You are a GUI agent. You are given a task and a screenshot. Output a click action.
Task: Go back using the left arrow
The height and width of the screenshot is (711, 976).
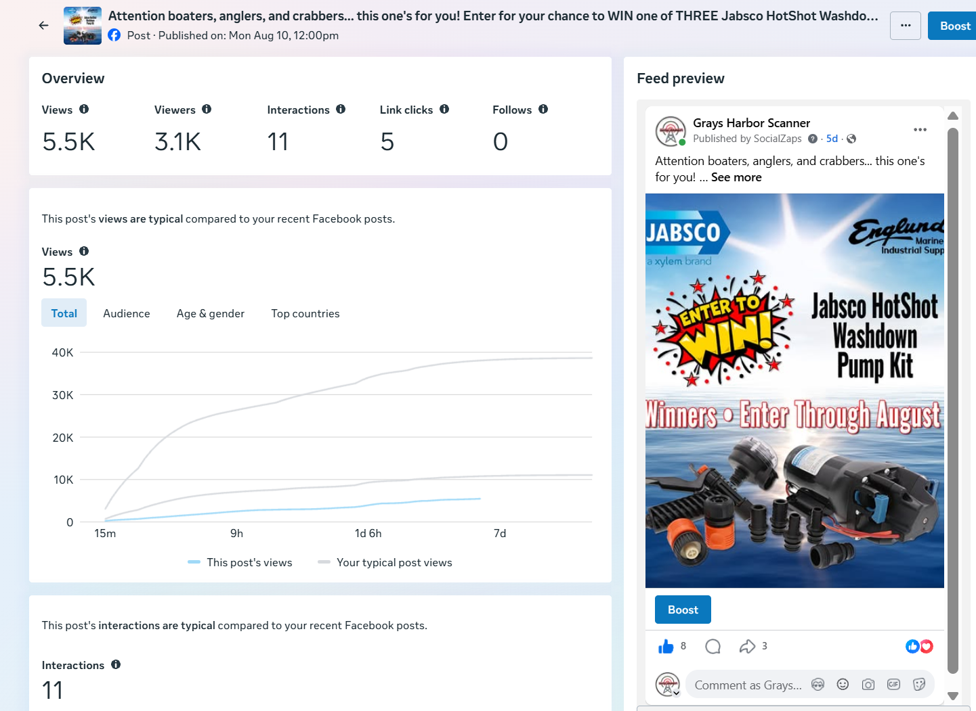click(x=44, y=26)
